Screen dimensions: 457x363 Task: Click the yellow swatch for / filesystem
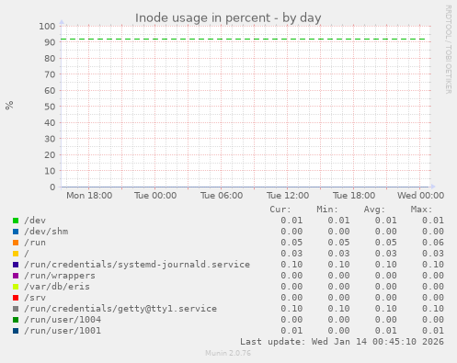coord(16,254)
